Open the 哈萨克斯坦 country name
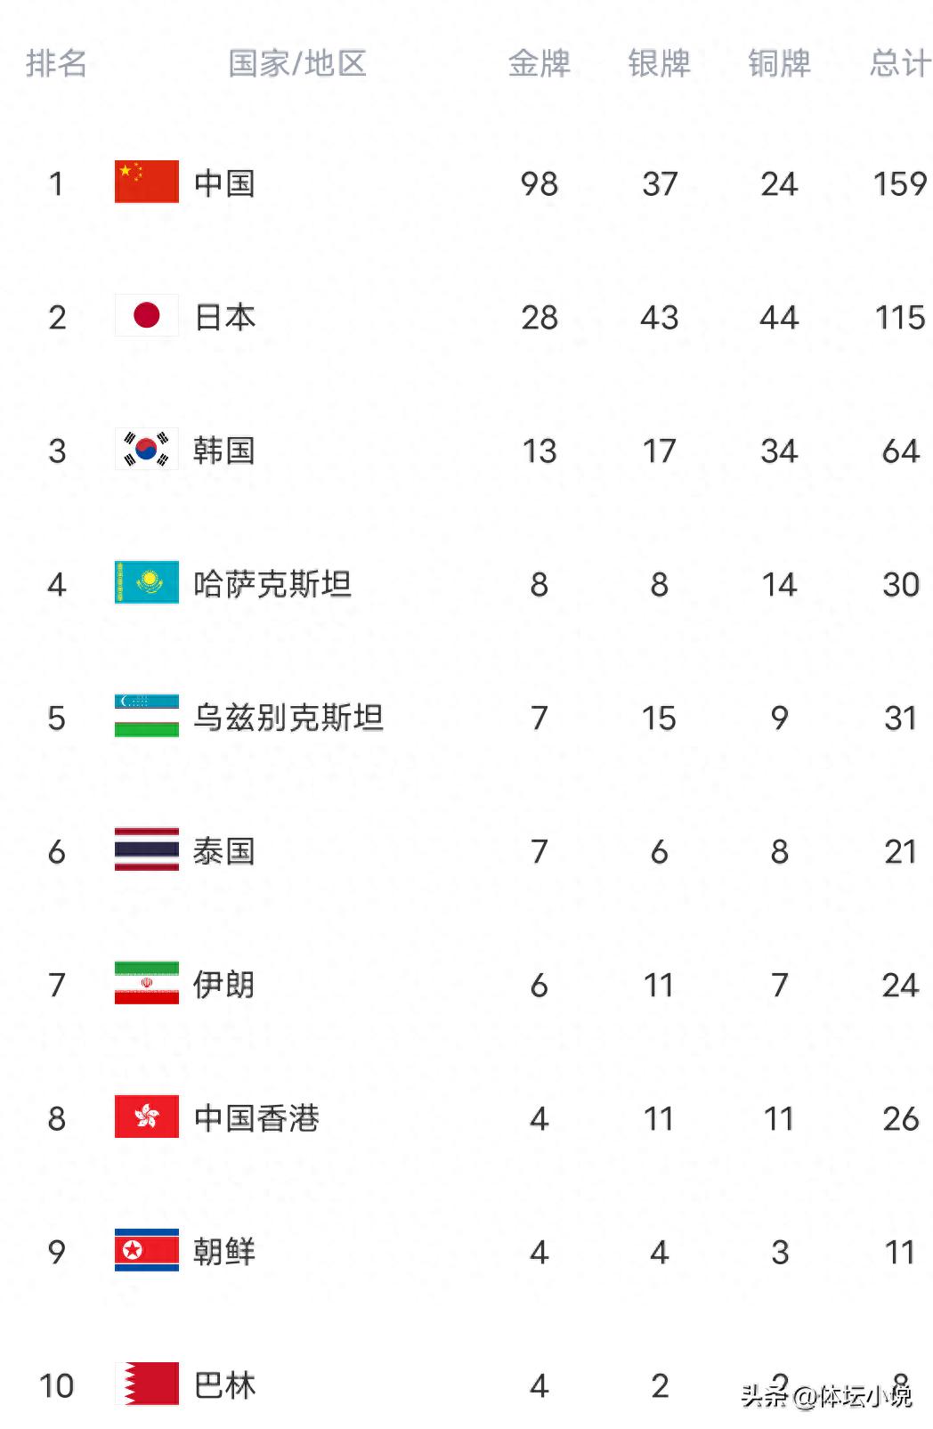Screen dimensions: 933x1429 click(272, 584)
